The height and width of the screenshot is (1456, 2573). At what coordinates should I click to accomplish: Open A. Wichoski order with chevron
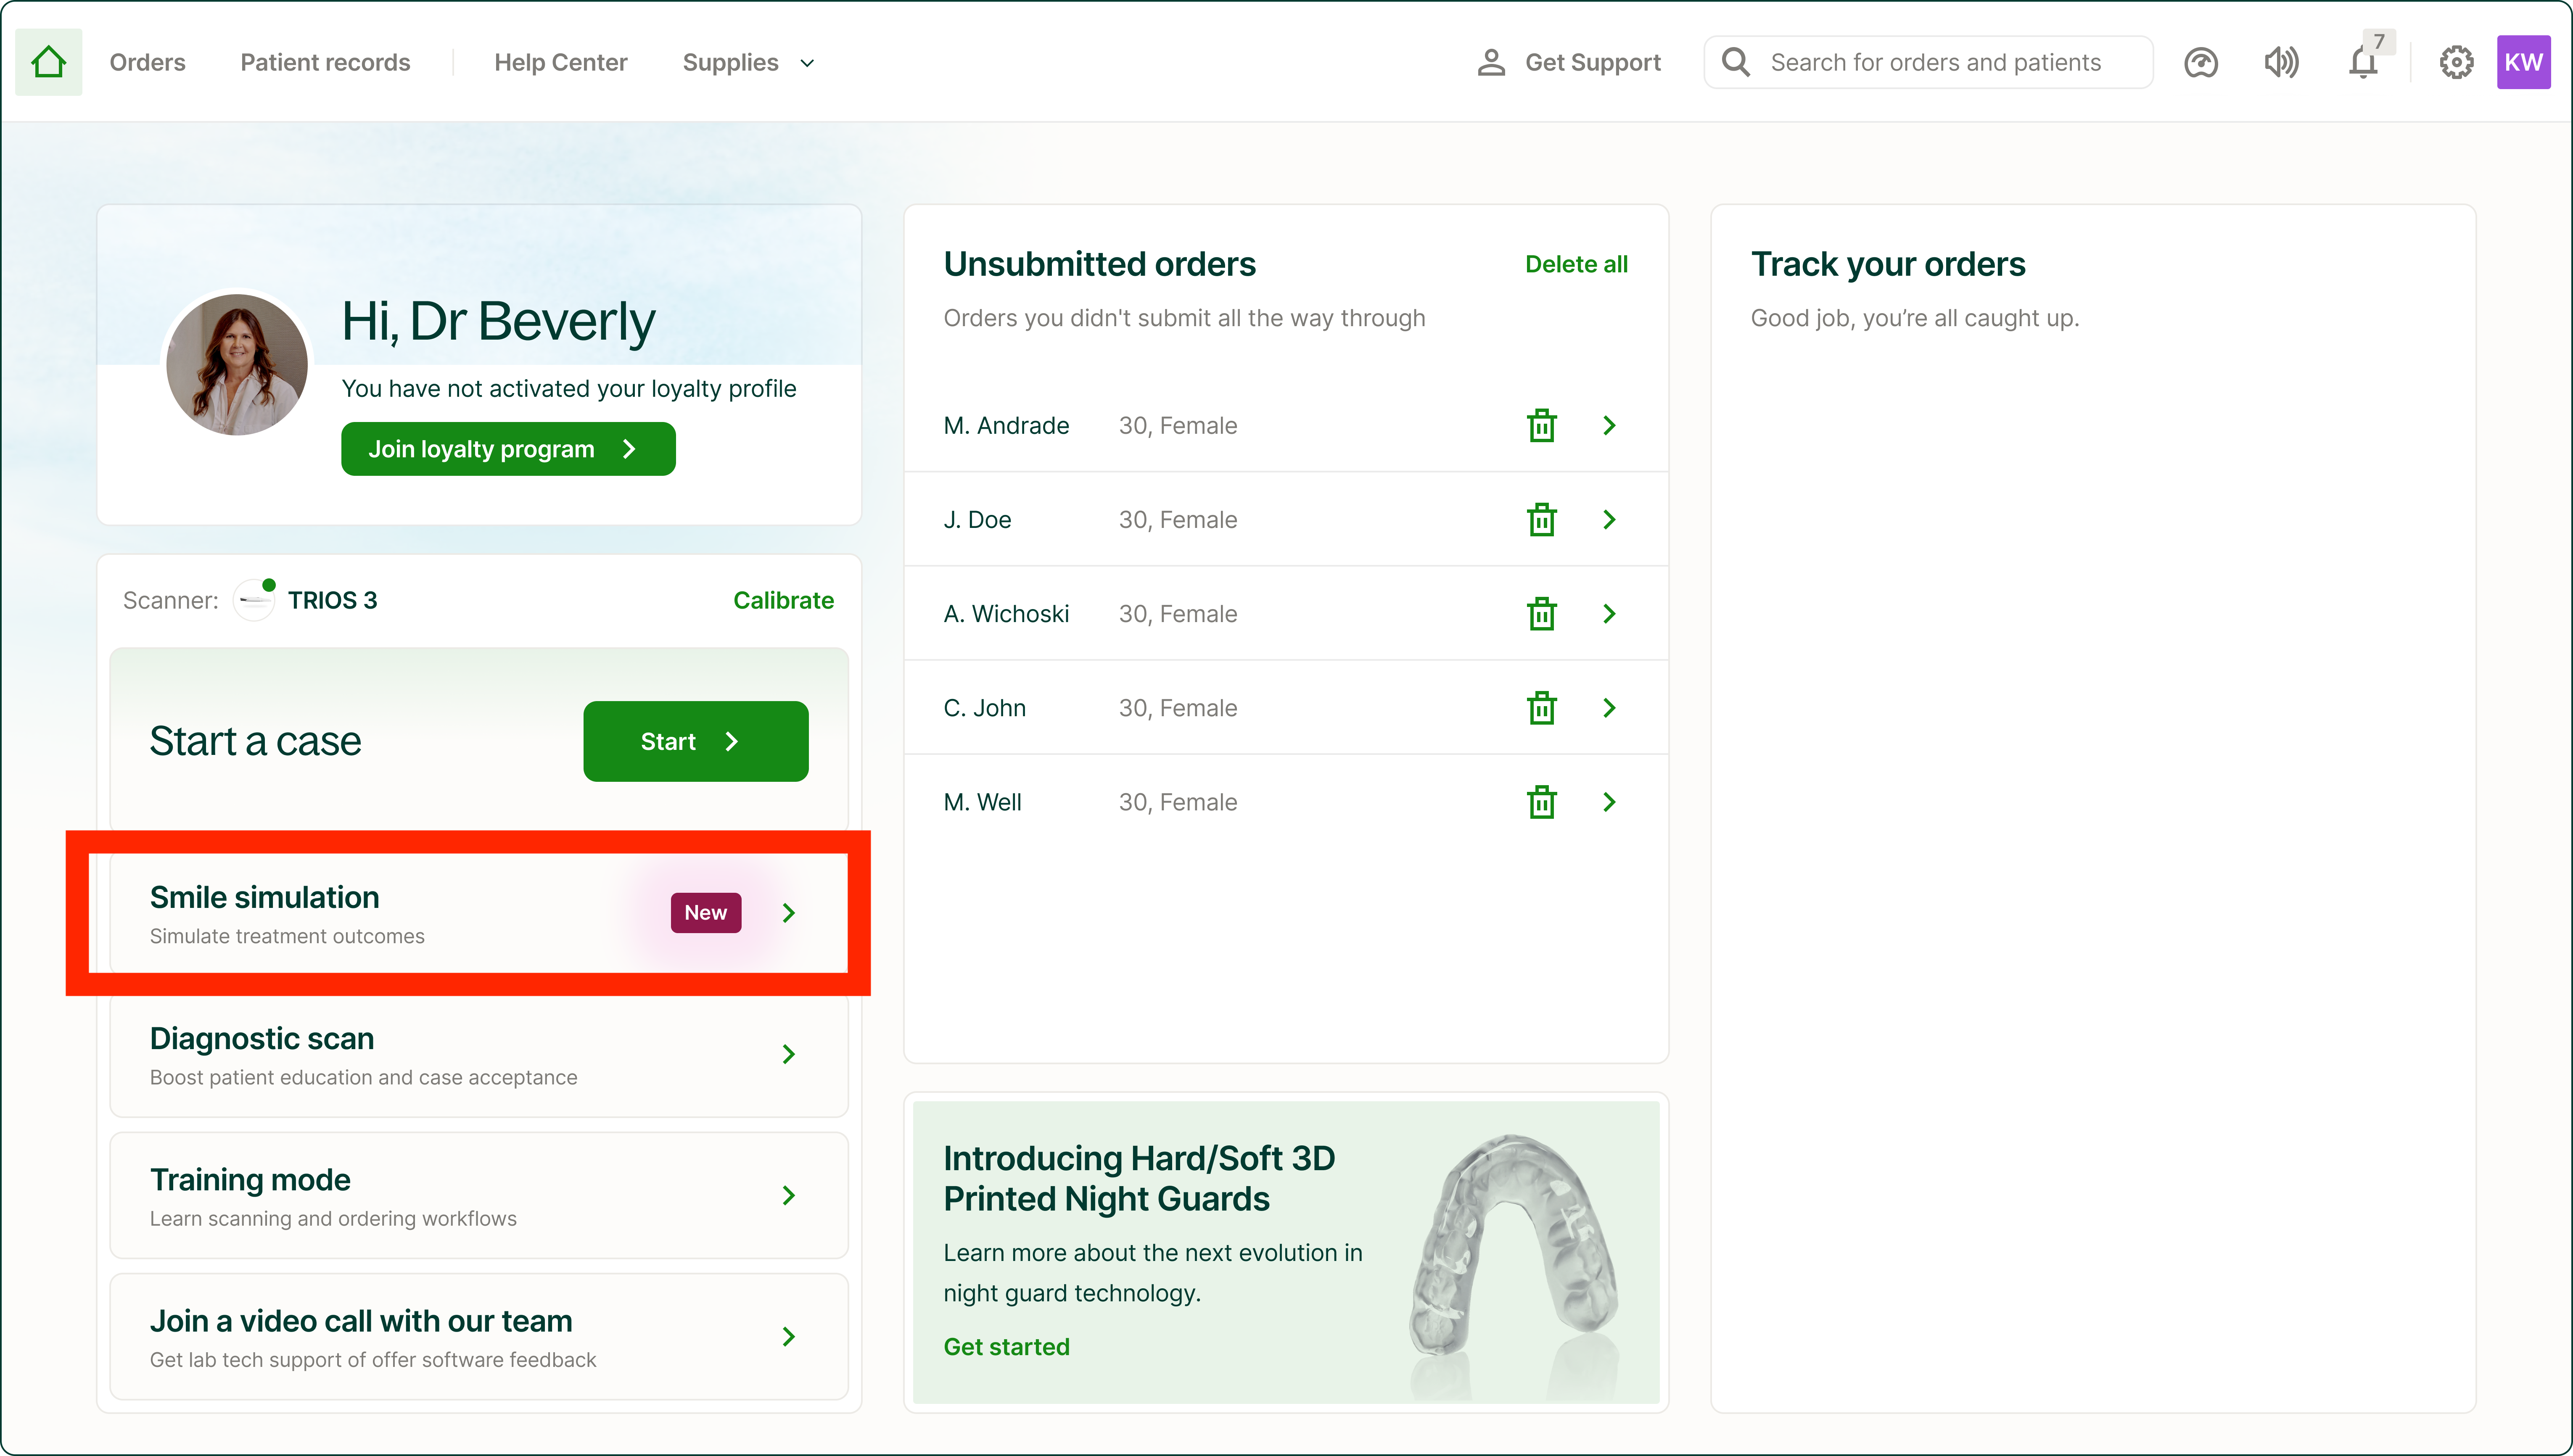pyautogui.click(x=1609, y=613)
